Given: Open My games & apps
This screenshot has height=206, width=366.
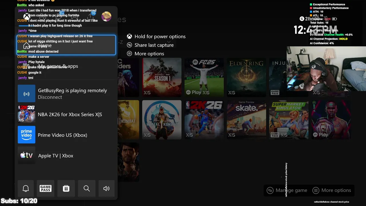Looking at the screenshot, I should pyautogui.click(x=66, y=66).
